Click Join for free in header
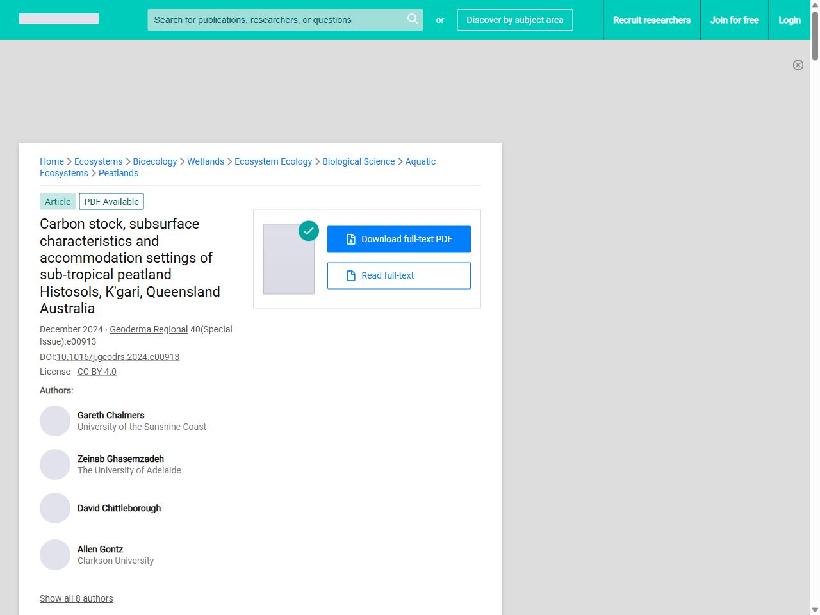 [734, 20]
